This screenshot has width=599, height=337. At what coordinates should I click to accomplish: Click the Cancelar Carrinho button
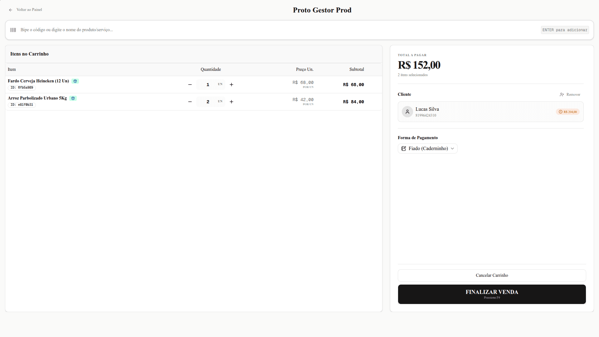coord(492,276)
